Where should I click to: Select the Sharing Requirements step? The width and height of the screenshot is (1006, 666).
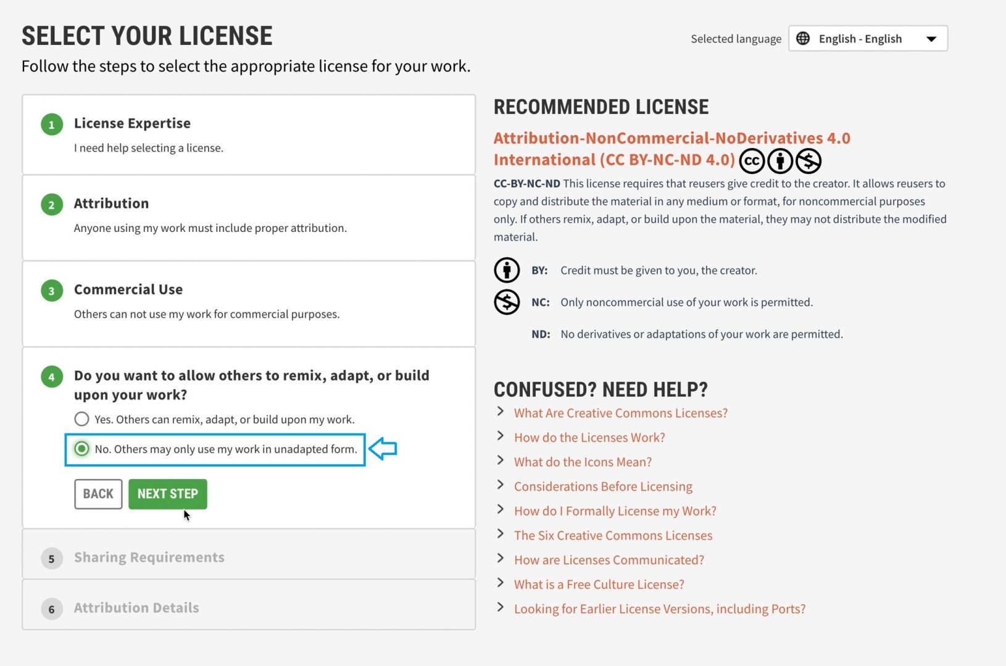tap(149, 557)
